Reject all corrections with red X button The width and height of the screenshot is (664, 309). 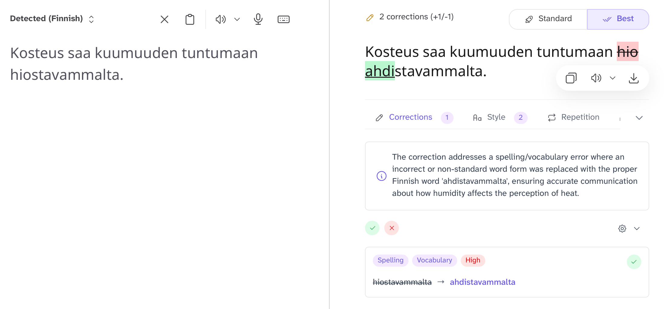click(x=392, y=228)
